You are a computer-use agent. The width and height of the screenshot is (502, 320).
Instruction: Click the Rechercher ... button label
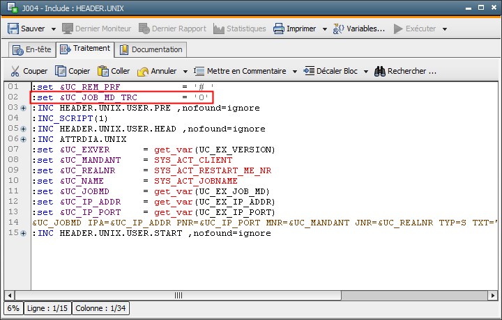point(412,71)
